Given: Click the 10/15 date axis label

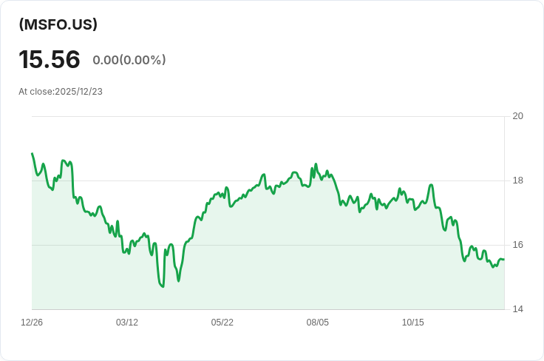Looking at the screenshot, I should click(413, 323).
